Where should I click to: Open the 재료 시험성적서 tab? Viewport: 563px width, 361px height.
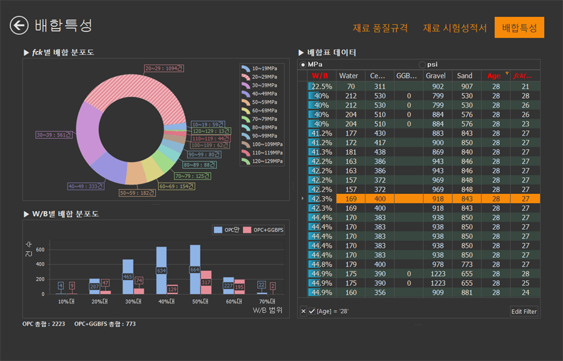tap(455, 28)
